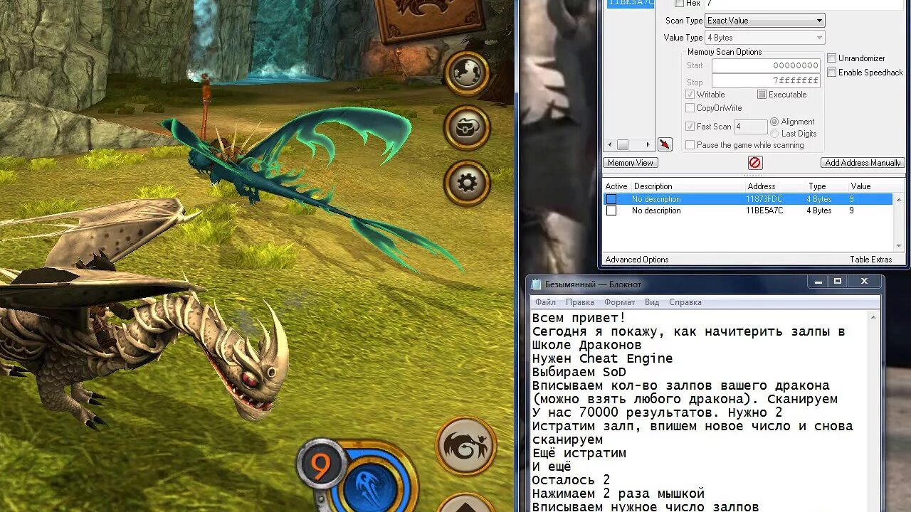
Task: Click the Value column header
Action: point(875,186)
